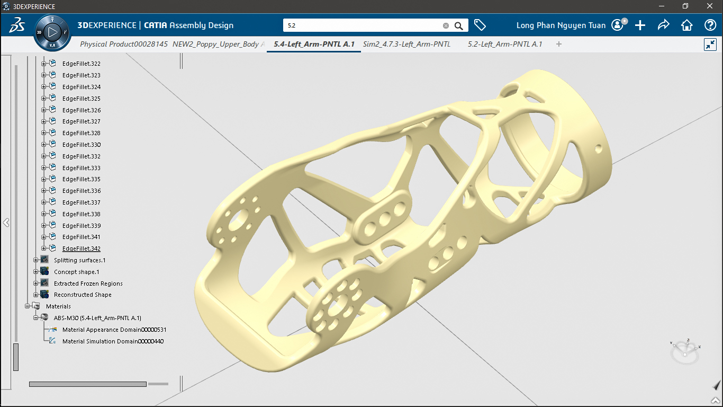723x407 pixels.
Task: Open the tag (6WTags) icon
Action: (x=480, y=25)
